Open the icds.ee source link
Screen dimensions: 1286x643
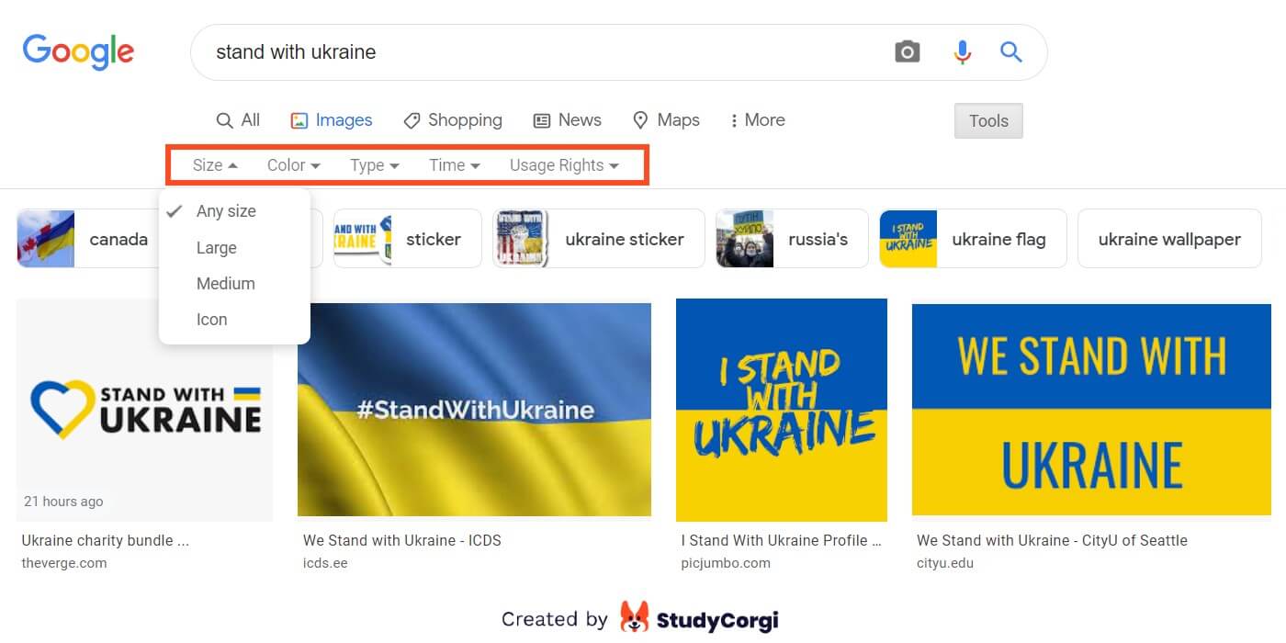tap(325, 563)
